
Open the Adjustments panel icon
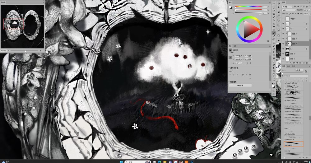(x=279, y=12)
